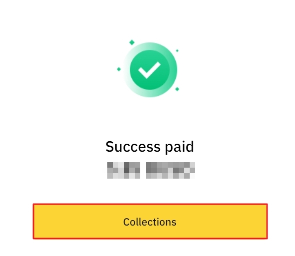
Task: Click the light green outer ring of the circle
Action: pos(173,70)
